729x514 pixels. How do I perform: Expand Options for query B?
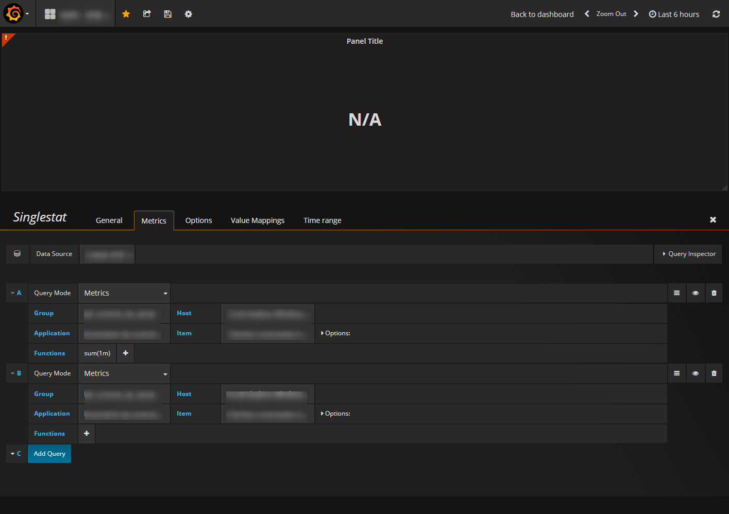(335, 414)
